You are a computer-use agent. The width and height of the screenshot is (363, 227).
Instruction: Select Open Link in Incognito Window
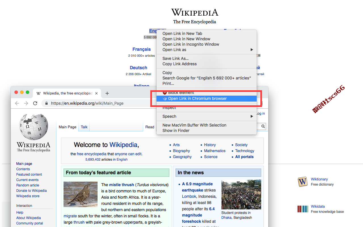point(206,44)
